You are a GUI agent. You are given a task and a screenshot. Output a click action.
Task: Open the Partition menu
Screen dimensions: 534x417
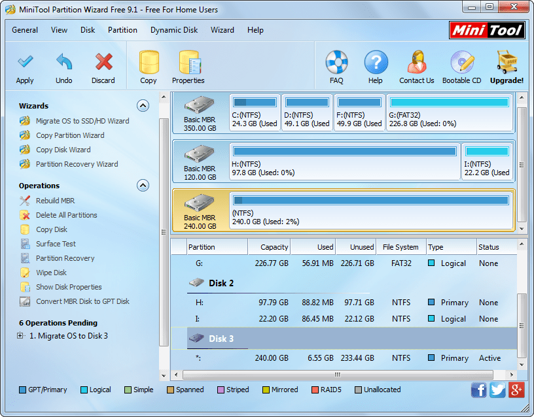122,30
